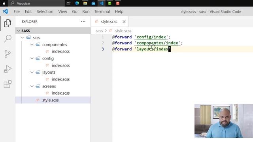Screen dimensions: 253x142
Task: Open Explorer more actions ellipsis
Action: click(83, 22)
